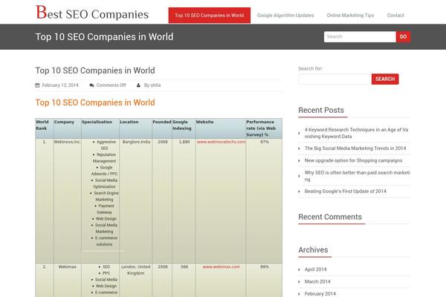446x297 pixels.
Task: Click the 1,880 Google indexing value
Action: tap(184, 142)
